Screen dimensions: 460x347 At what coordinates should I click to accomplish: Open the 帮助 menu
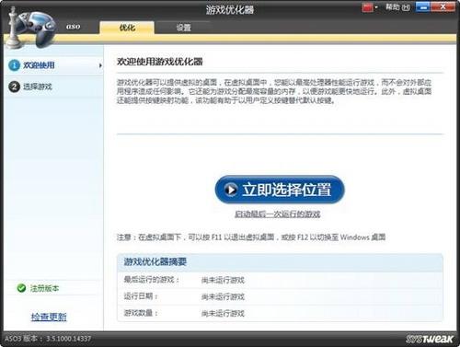coord(397,7)
